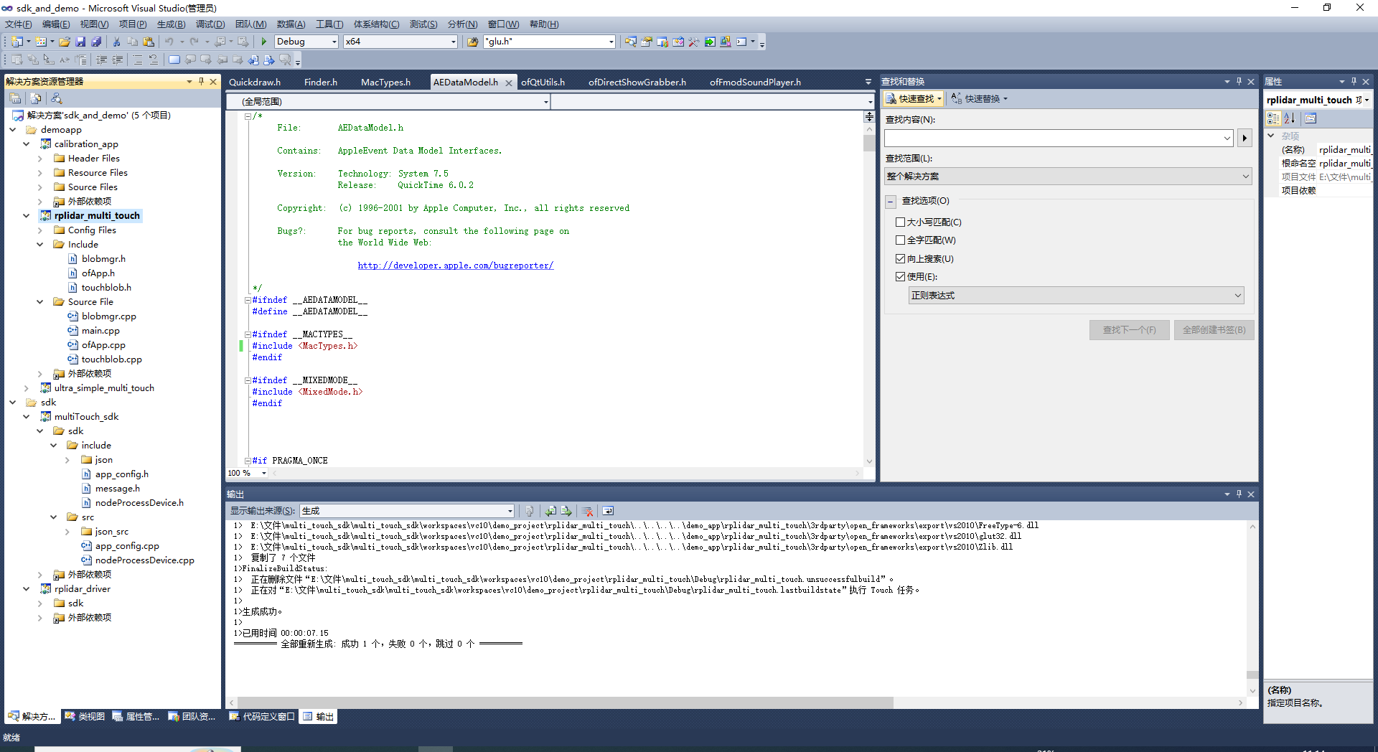
Task: Select nodeProcessDevice.cpp in the tree
Action: coord(144,560)
